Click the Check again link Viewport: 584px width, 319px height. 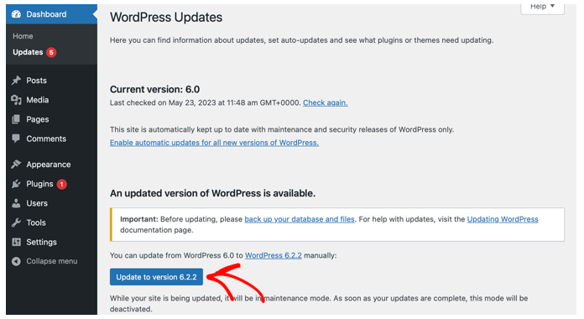pos(326,103)
